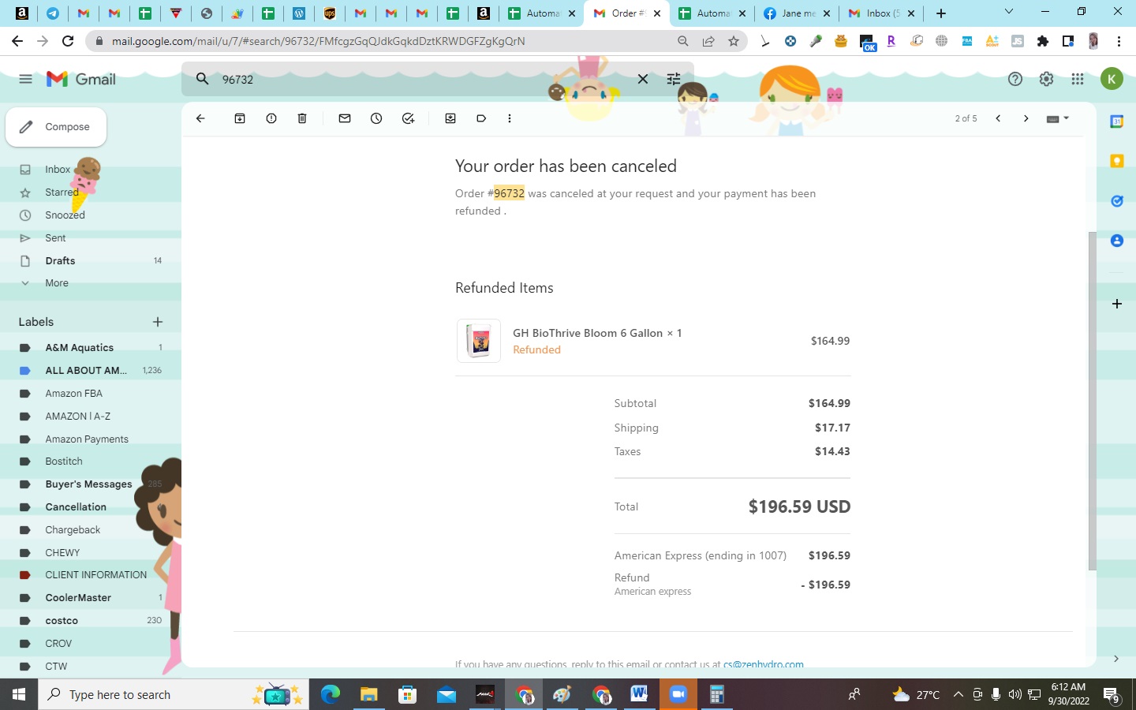Open the Sent folder
The height and width of the screenshot is (710, 1136).
point(55,238)
